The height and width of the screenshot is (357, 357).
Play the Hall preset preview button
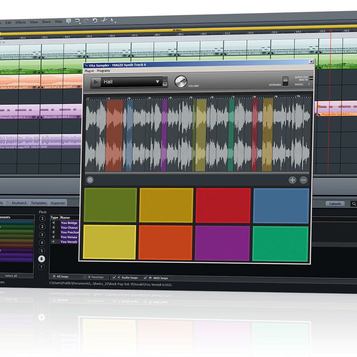96,82
